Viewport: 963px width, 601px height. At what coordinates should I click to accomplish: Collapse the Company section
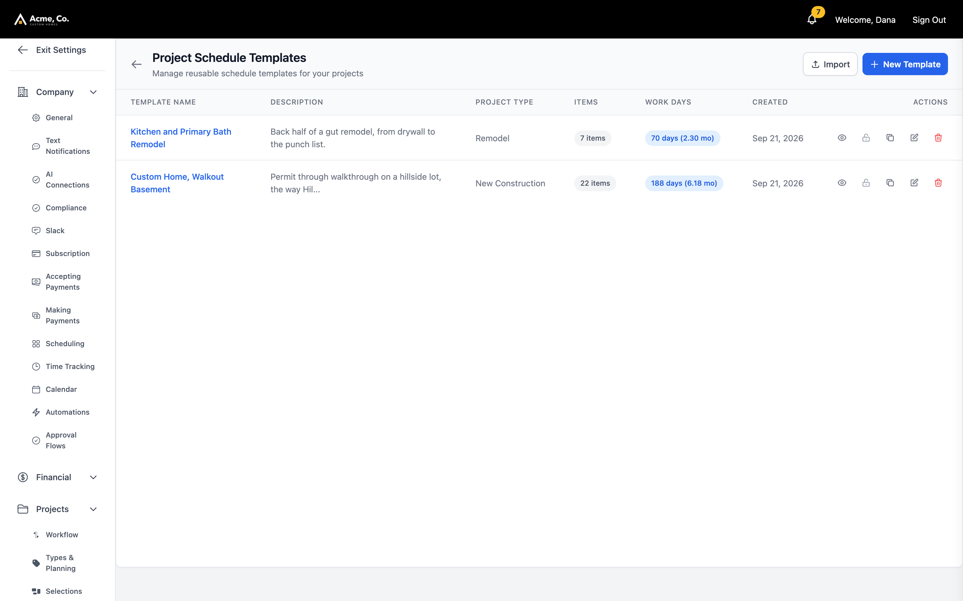(x=58, y=92)
